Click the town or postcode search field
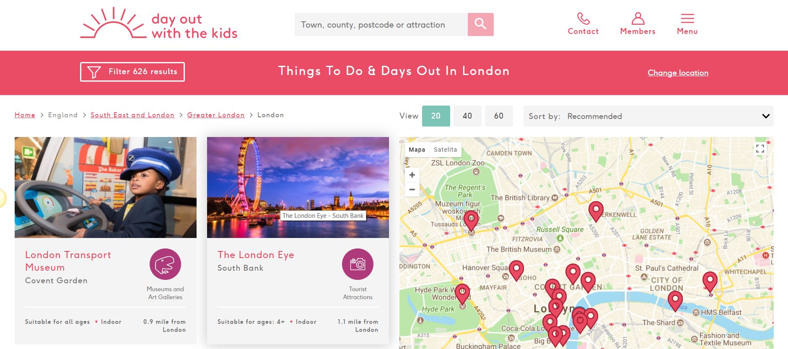The height and width of the screenshot is (349, 788). coord(381,24)
